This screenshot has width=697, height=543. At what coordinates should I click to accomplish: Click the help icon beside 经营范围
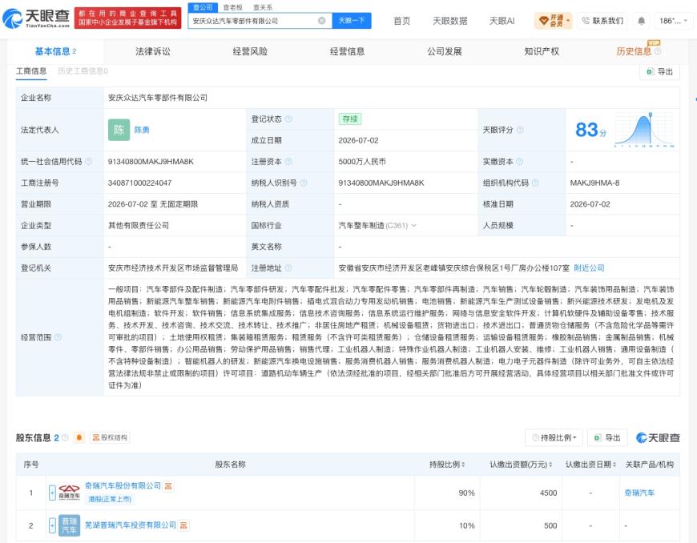click(58, 337)
